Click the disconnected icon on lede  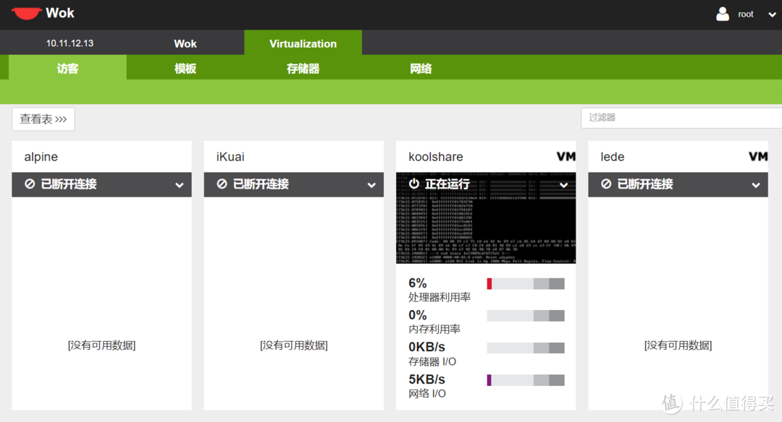coord(606,184)
